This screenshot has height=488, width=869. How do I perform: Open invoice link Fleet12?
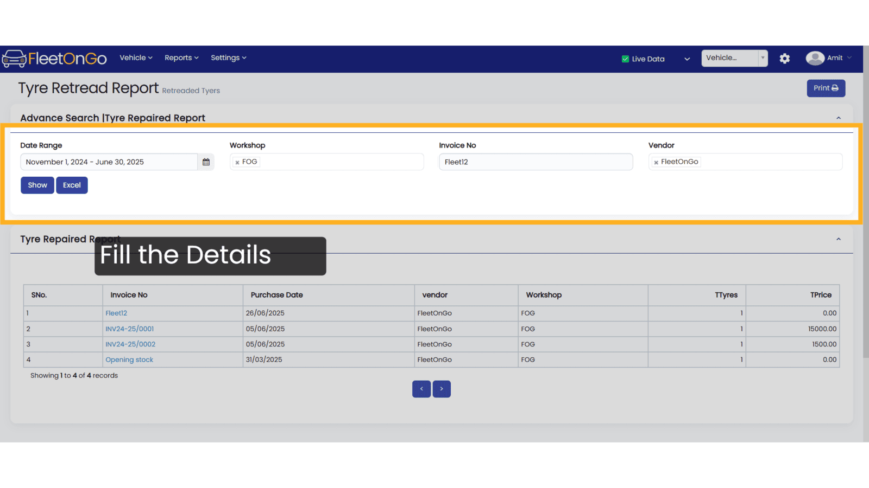tap(116, 313)
